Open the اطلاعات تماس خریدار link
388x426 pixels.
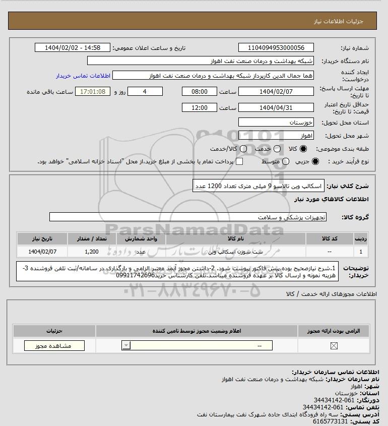pyautogui.click(x=83, y=76)
